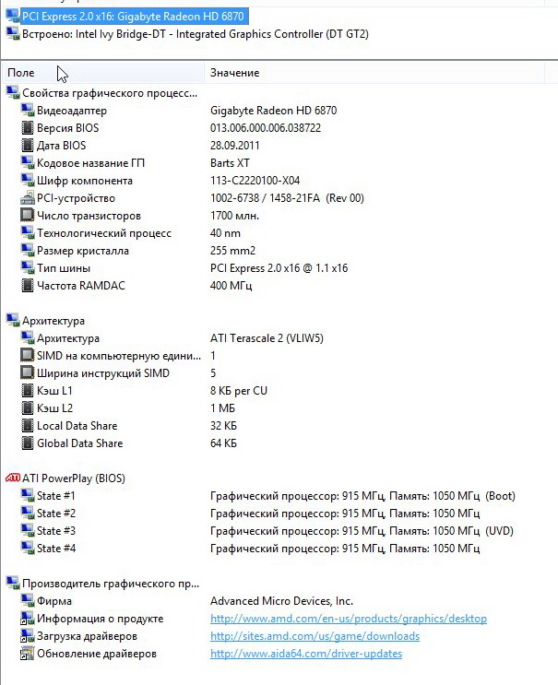
Task: Select the 64 КБ Global Data Share value
Action: tap(224, 443)
